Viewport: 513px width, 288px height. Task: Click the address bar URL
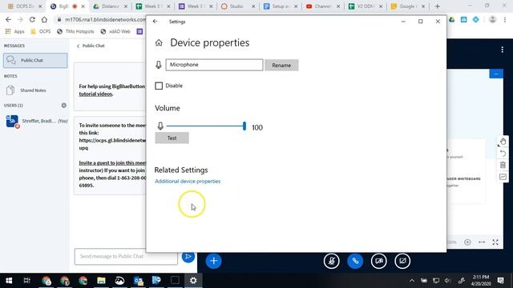click(105, 19)
